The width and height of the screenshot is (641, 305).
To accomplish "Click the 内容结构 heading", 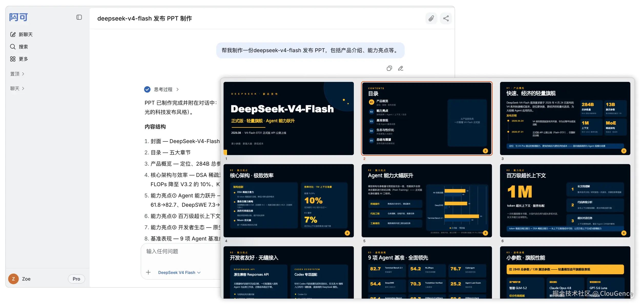I will (x=155, y=127).
